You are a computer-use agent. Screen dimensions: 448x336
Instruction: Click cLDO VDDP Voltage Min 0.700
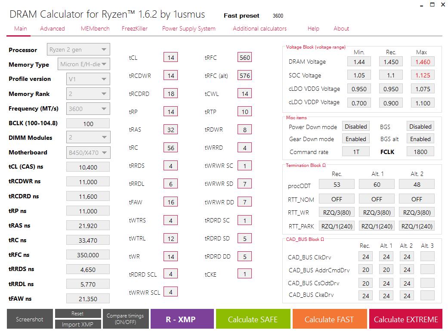click(359, 103)
